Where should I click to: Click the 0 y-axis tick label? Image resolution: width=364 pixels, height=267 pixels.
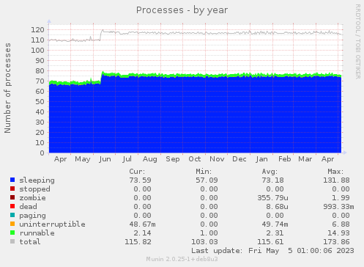tap(42, 153)
